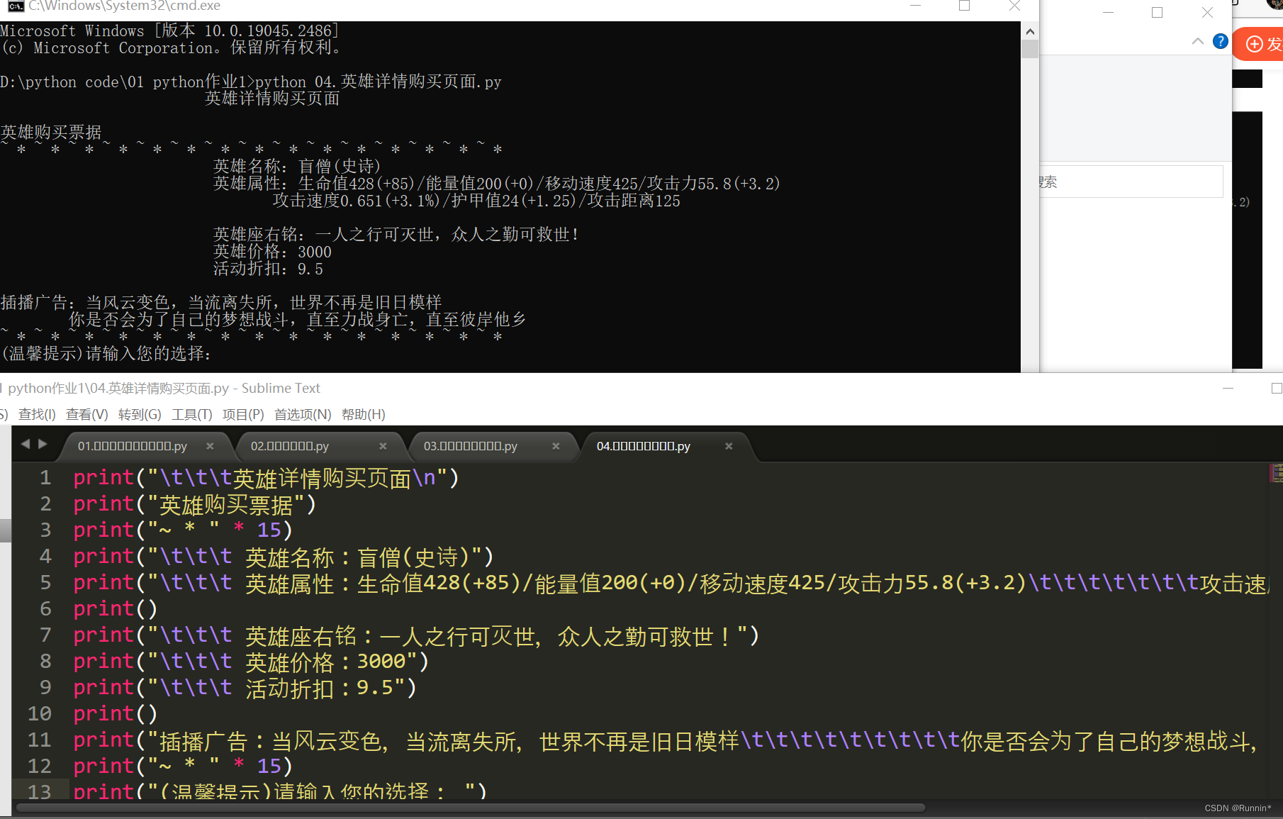Click the code text 活动折扣：9.5 on line 9

[x=320, y=688]
